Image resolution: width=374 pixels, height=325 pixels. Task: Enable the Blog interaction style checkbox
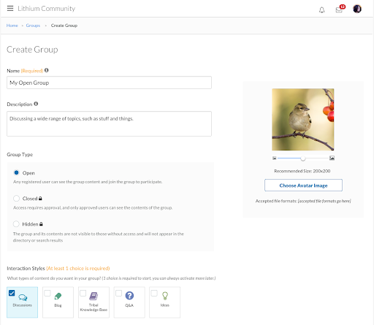(47, 293)
